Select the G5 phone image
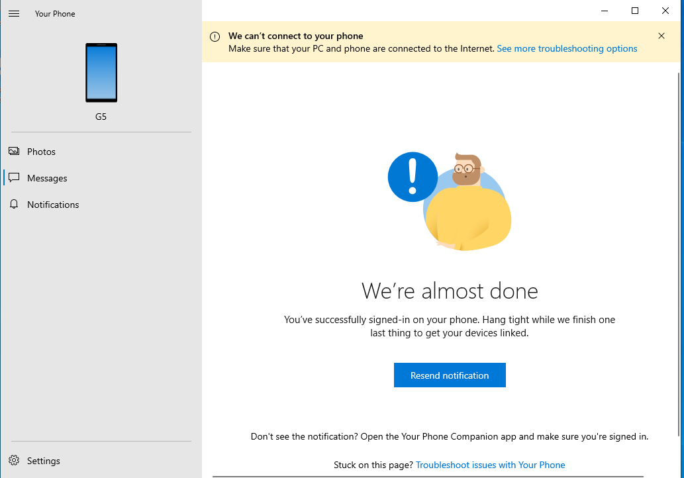The height and width of the screenshot is (478, 684). click(101, 73)
